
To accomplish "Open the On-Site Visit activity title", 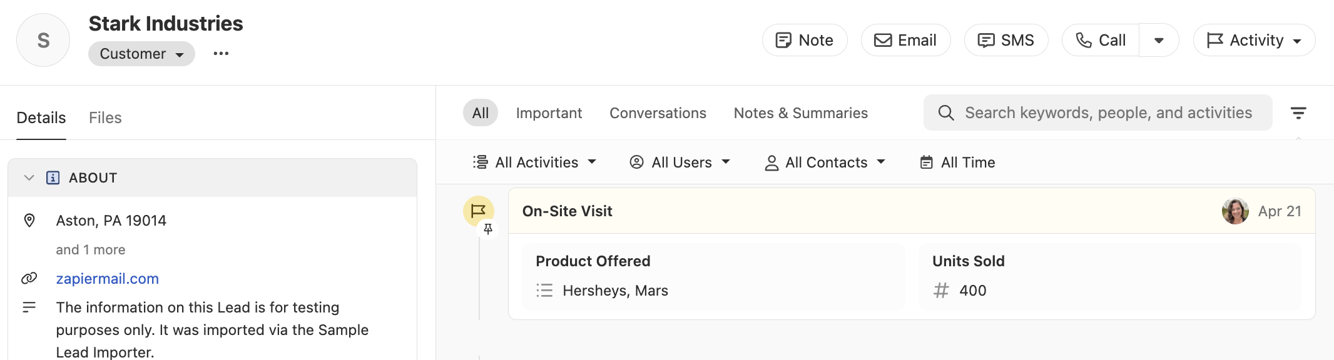I will coord(568,211).
